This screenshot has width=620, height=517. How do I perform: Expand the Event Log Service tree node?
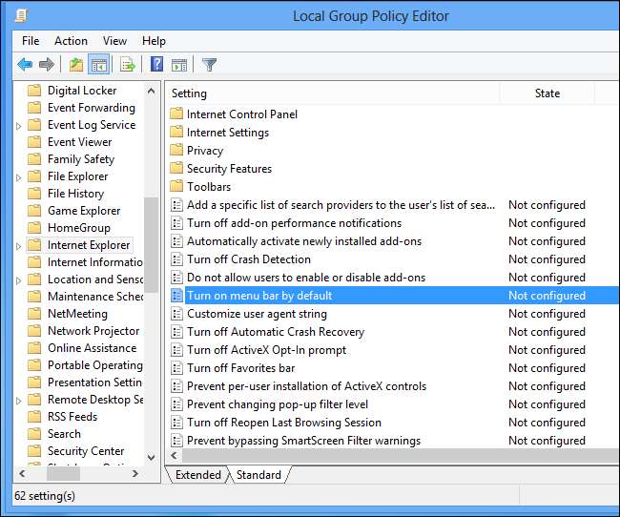click(x=19, y=125)
